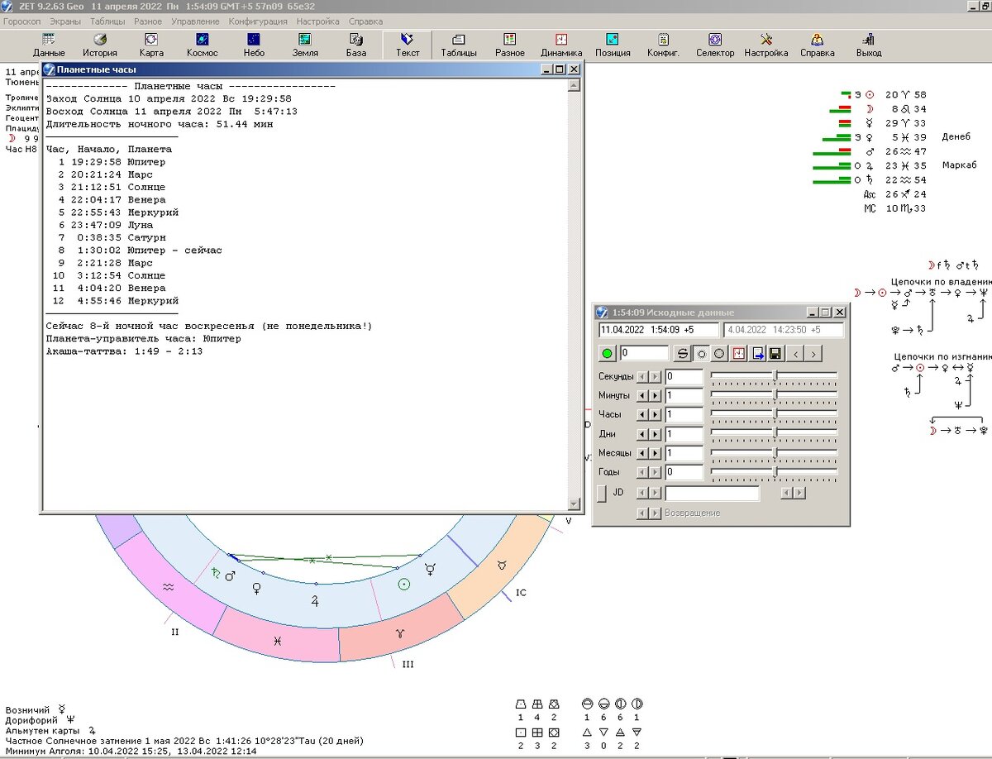The image size is (992, 759).
Task: Open the Небо toolbar icon
Action: point(254,45)
